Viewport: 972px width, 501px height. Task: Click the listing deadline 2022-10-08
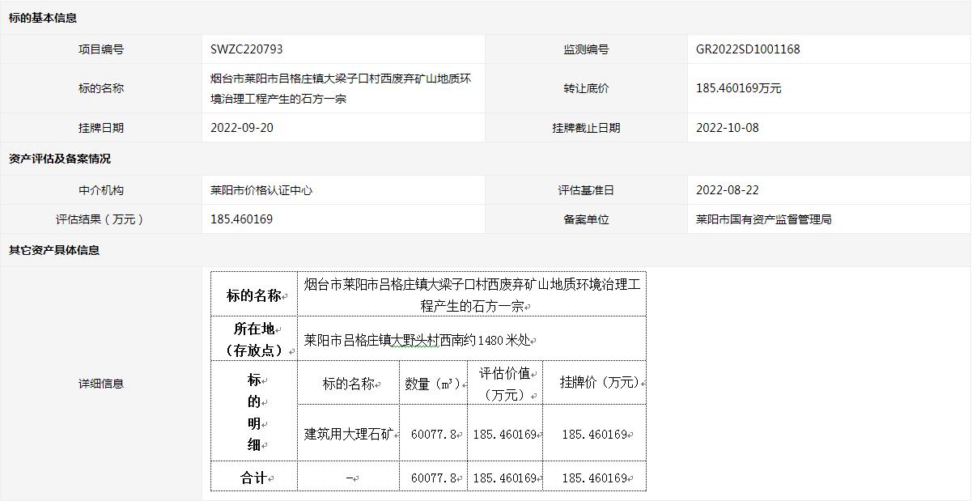(x=728, y=128)
